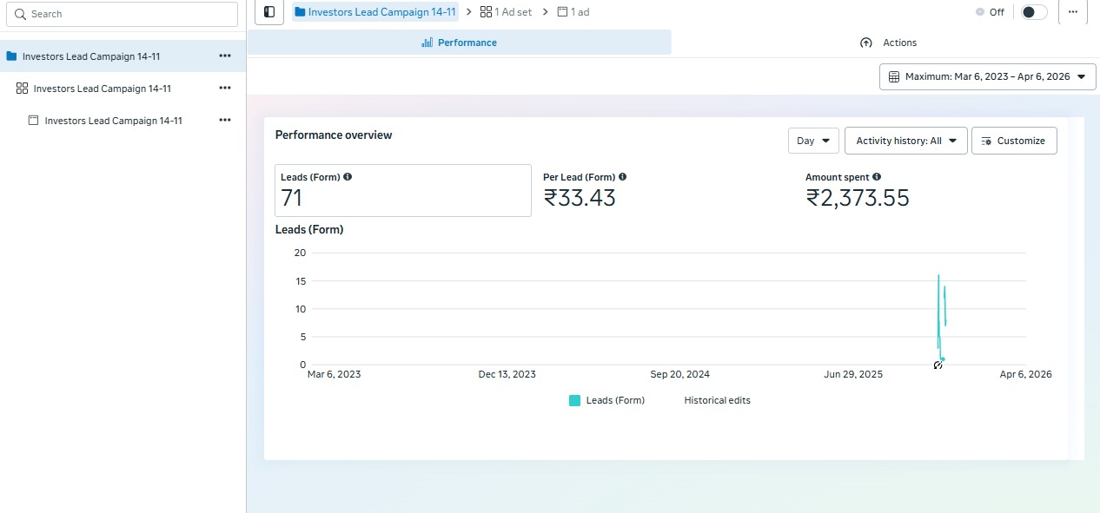Toggle the sidebar panel icon
The width and height of the screenshot is (1100, 513).
point(269,12)
